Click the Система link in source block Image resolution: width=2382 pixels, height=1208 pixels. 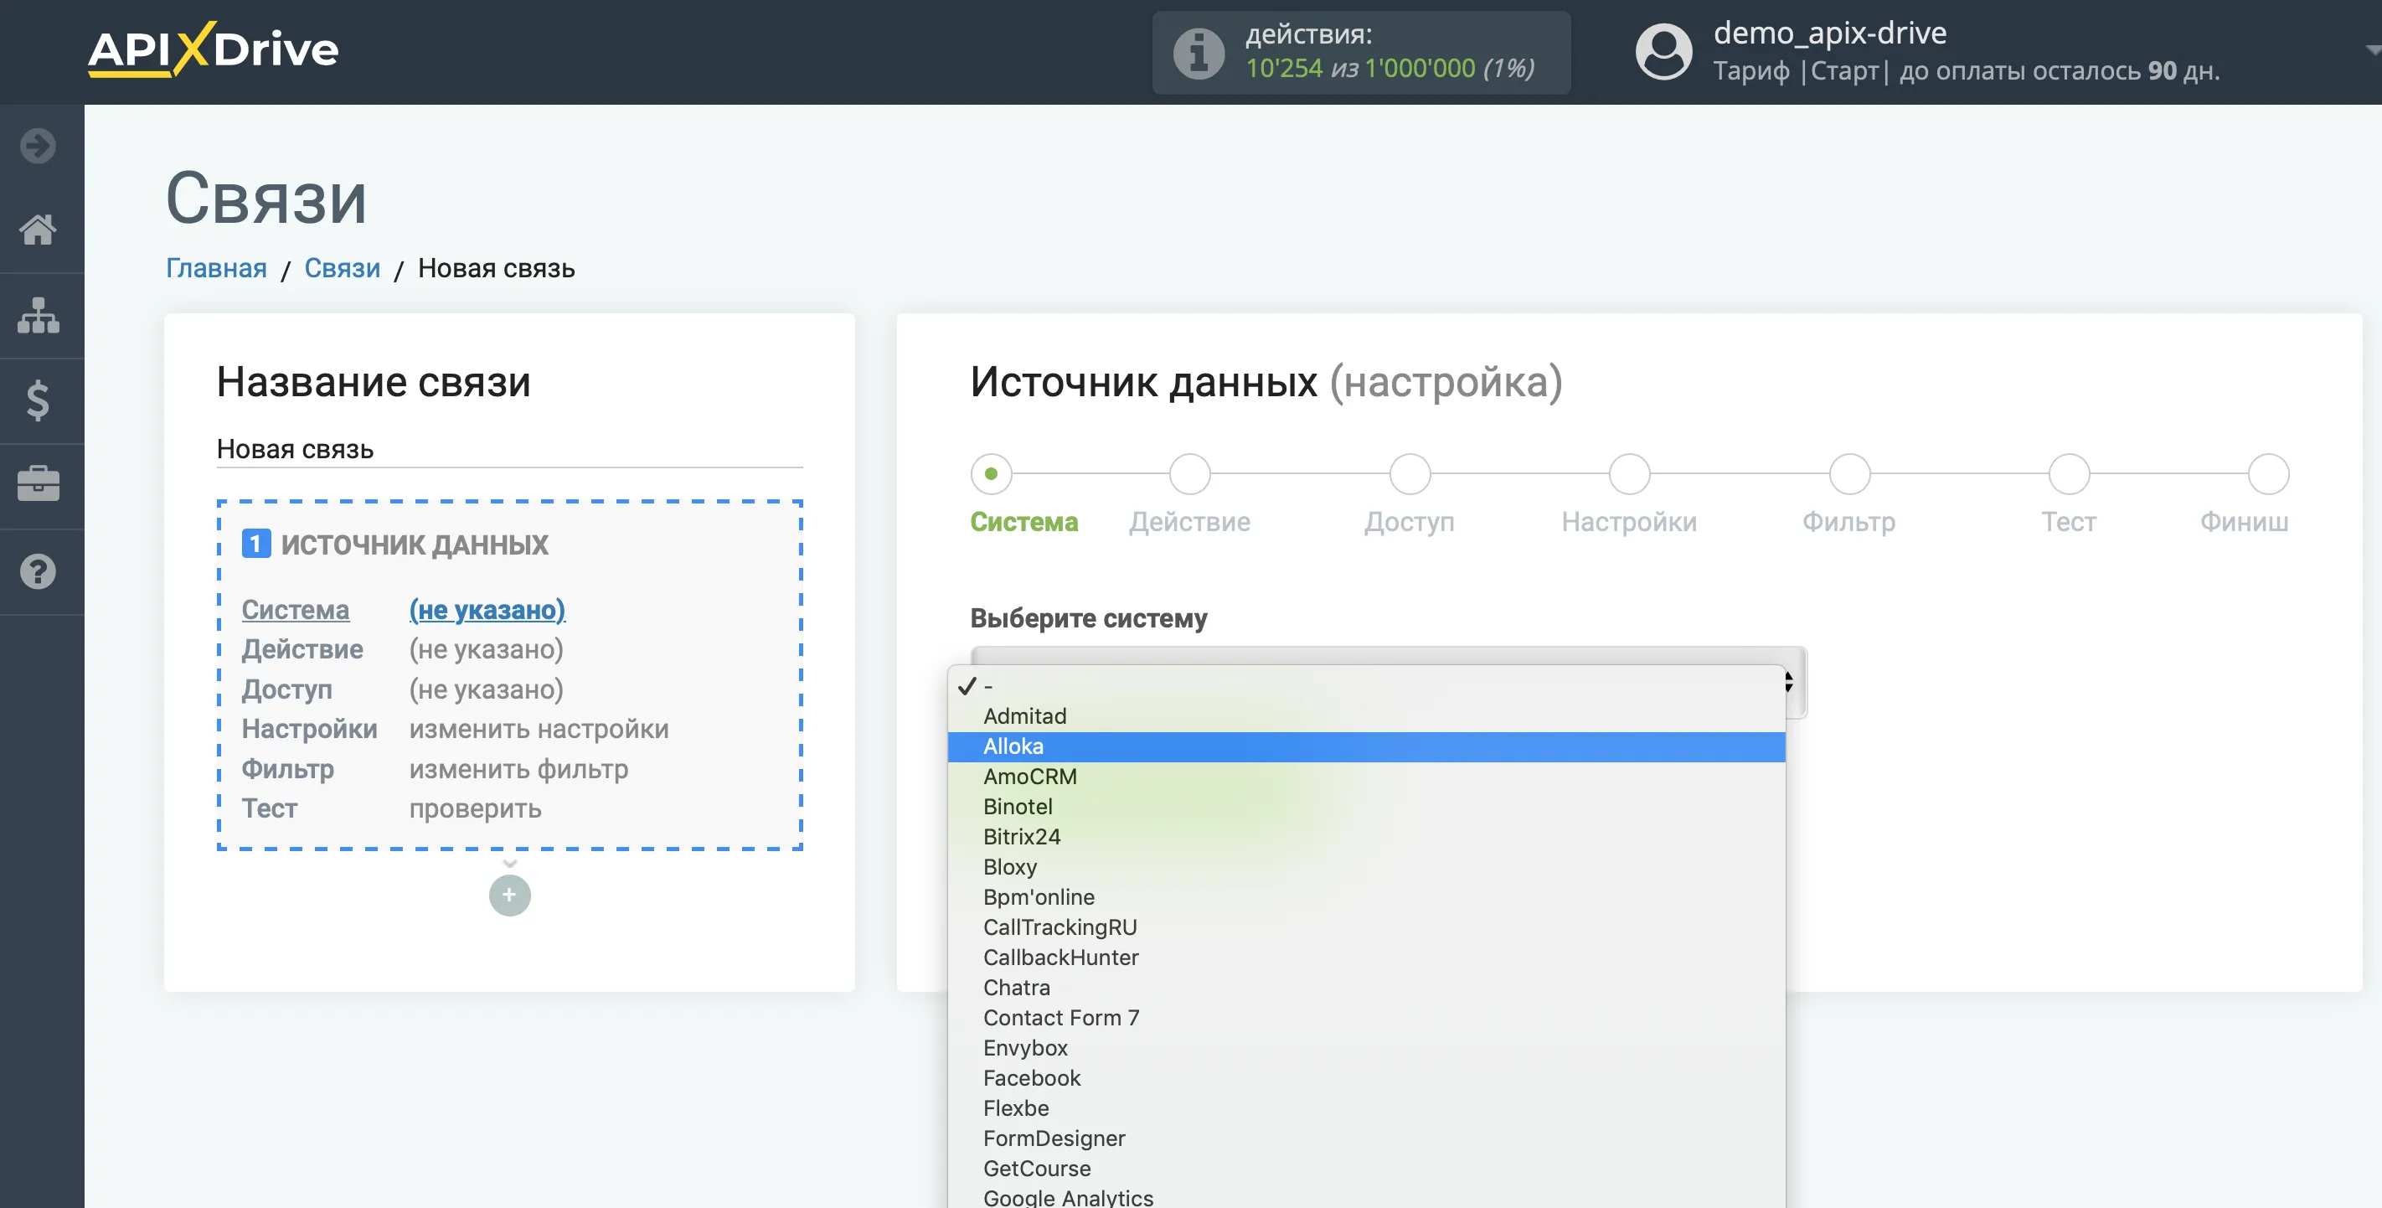click(296, 610)
